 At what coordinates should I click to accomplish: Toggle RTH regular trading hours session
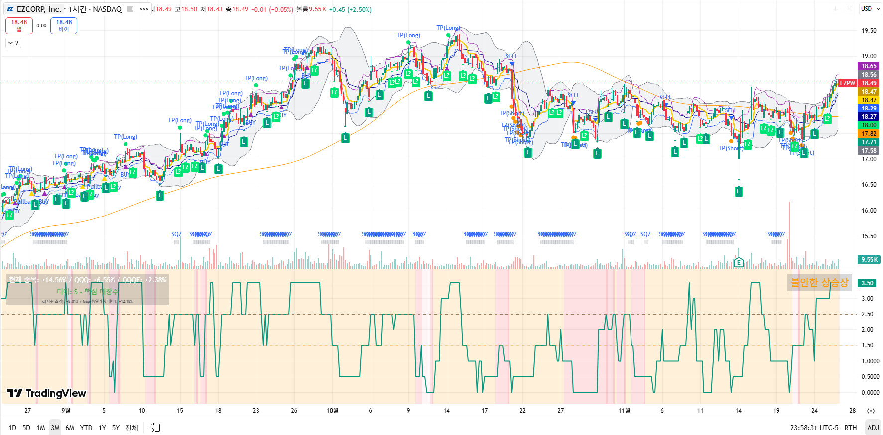851,428
